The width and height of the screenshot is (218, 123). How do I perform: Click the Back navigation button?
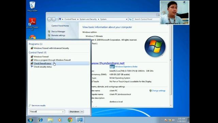point(49,19)
